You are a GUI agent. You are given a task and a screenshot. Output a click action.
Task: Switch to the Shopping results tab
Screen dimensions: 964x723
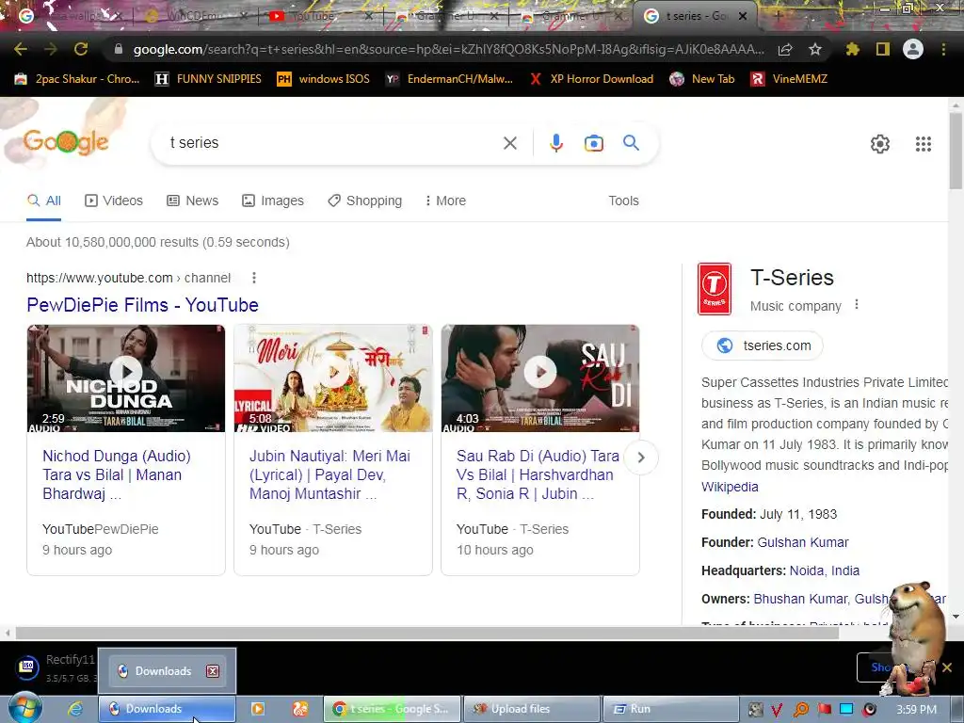pos(364,201)
